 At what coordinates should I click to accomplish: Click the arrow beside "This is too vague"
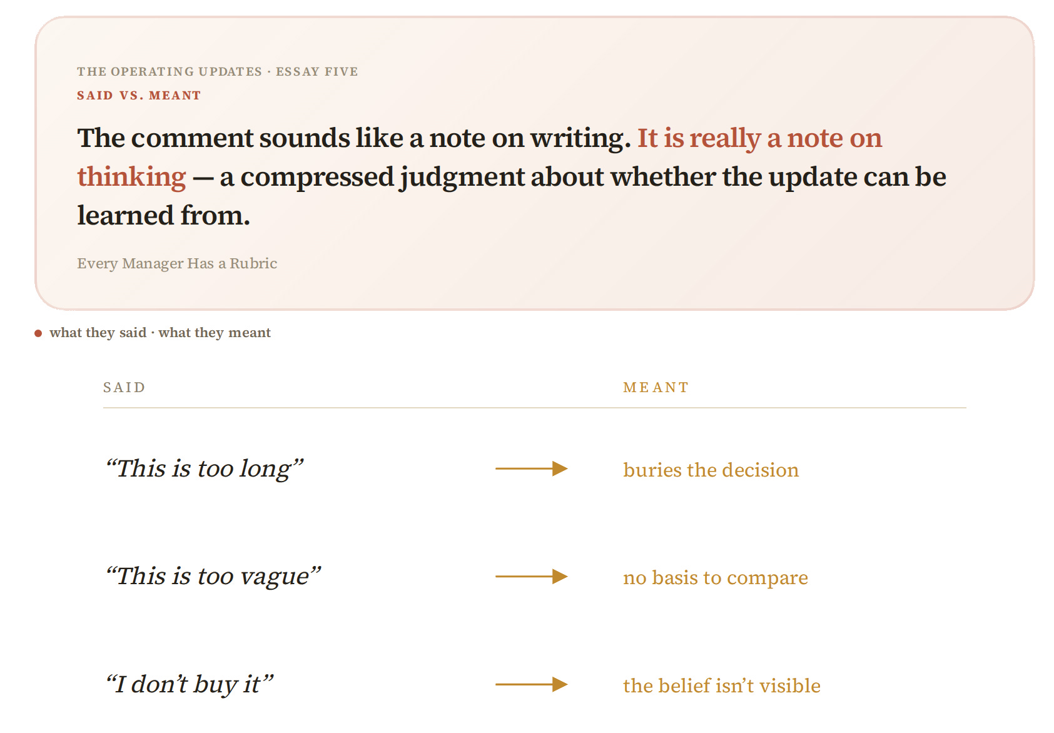pos(531,576)
